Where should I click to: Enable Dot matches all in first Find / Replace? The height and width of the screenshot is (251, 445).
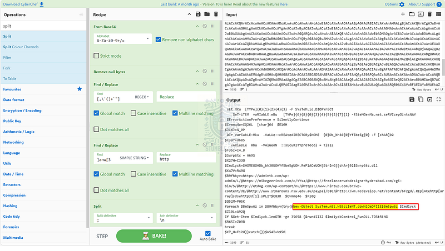(96, 129)
